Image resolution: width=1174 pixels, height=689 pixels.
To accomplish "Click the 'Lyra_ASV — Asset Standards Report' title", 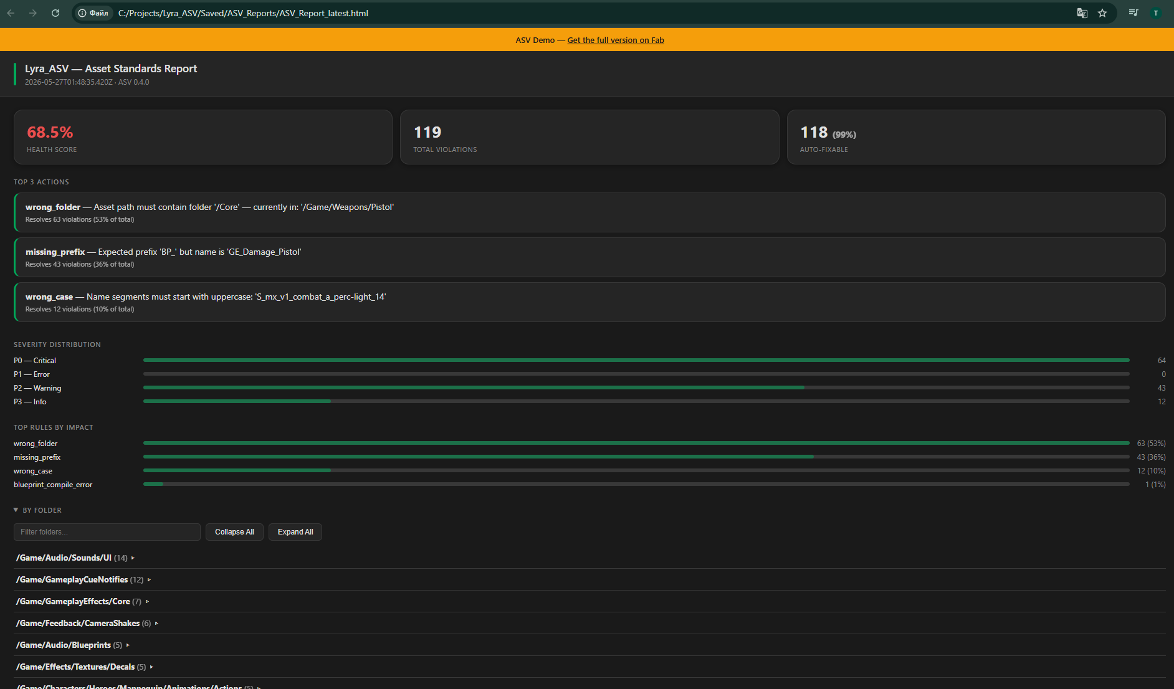I will pyautogui.click(x=111, y=69).
